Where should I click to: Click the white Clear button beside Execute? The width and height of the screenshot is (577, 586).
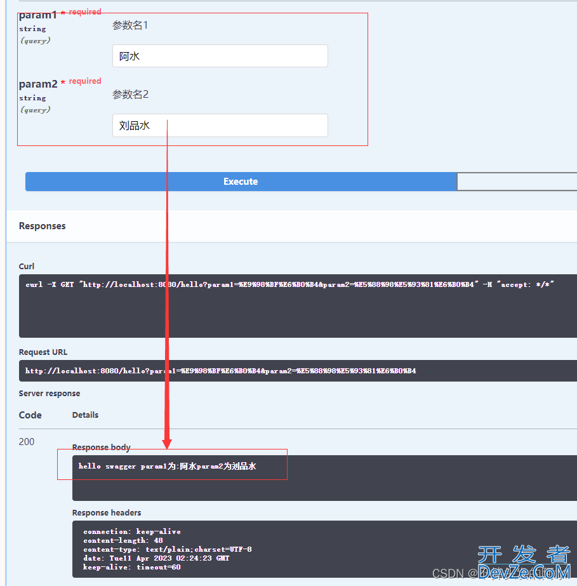(x=517, y=182)
